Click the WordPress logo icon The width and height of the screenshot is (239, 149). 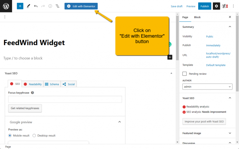tap(6, 6)
